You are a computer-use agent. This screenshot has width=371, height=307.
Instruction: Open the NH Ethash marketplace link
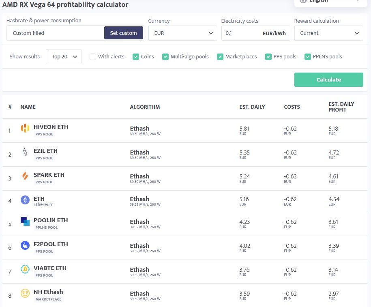pyautogui.click(x=48, y=292)
